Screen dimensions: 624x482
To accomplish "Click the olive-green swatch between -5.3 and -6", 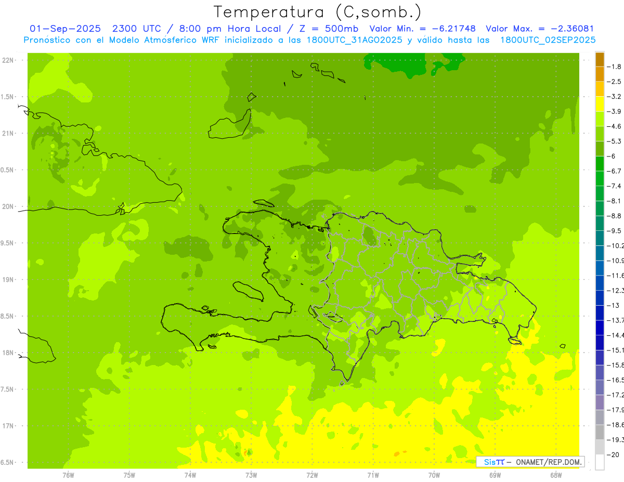I will [600, 149].
